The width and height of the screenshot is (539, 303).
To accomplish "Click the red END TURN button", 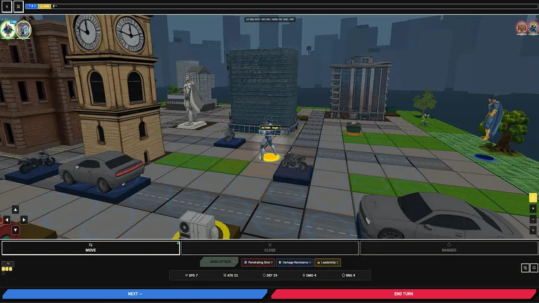I will (404, 294).
